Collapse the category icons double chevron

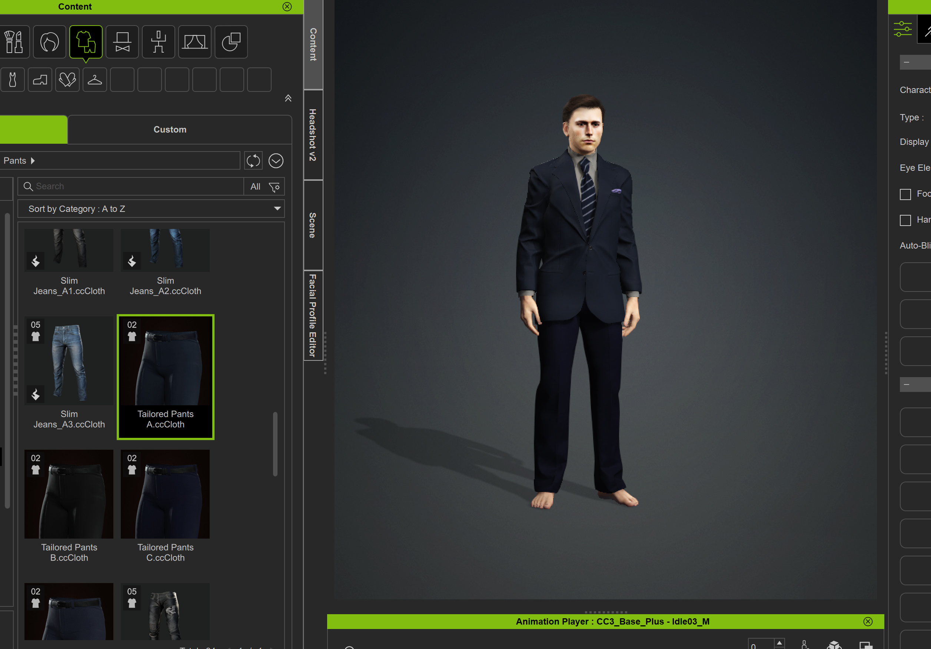(288, 98)
